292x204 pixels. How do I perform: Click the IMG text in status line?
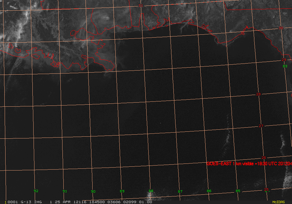tap(38, 202)
